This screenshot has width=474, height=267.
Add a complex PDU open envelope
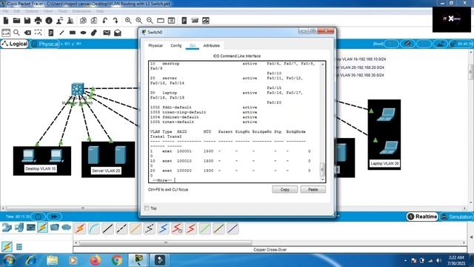point(118,33)
